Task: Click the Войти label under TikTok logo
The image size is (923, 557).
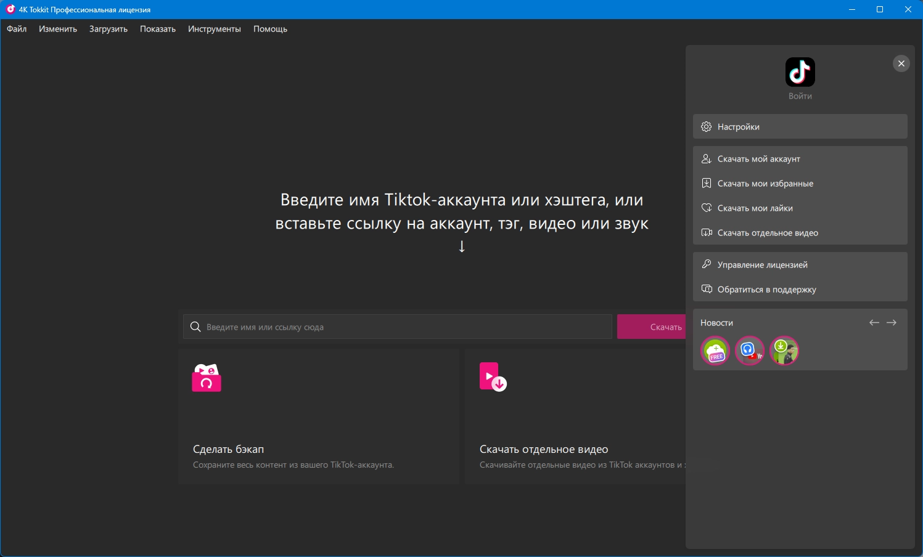Action: tap(800, 96)
